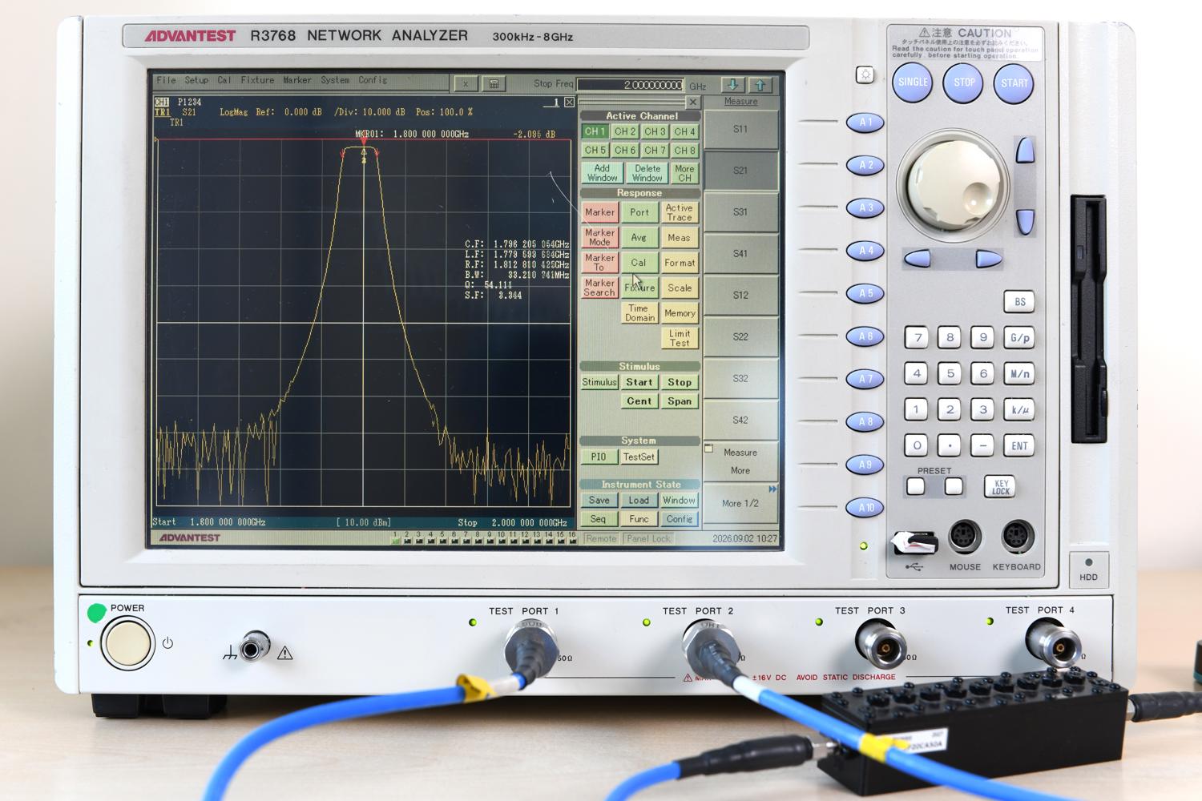1202x801 pixels.
Task: Open the Scale settings
Action: (680, 288)
